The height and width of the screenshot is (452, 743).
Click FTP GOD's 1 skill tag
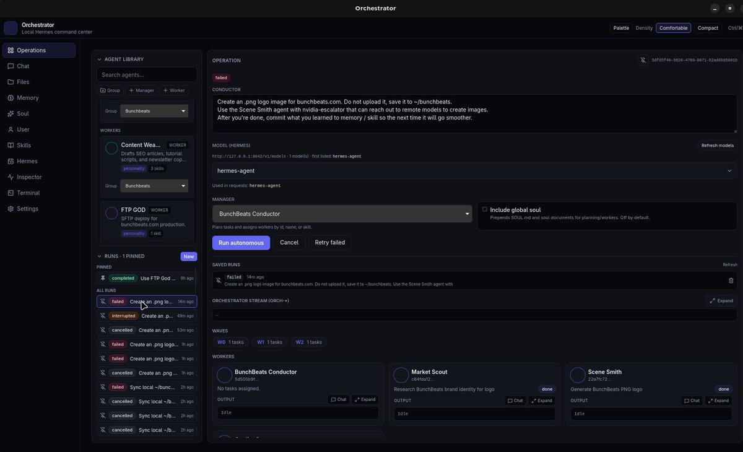click(157, 233)
